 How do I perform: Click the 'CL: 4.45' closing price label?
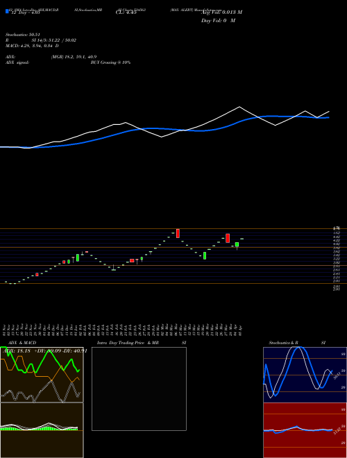[x=126, y=12]
